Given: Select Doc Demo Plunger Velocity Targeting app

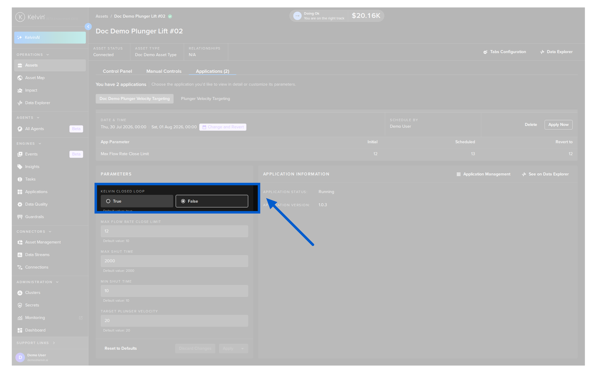Looking at the screenshot, I should (x=135, y=99).
